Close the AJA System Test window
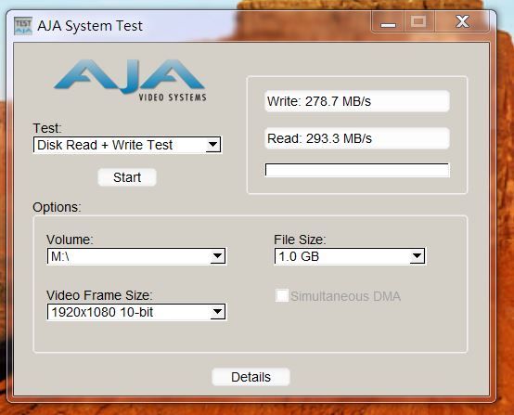The height and width of the screenshot is (415, 514). point(462,22)
